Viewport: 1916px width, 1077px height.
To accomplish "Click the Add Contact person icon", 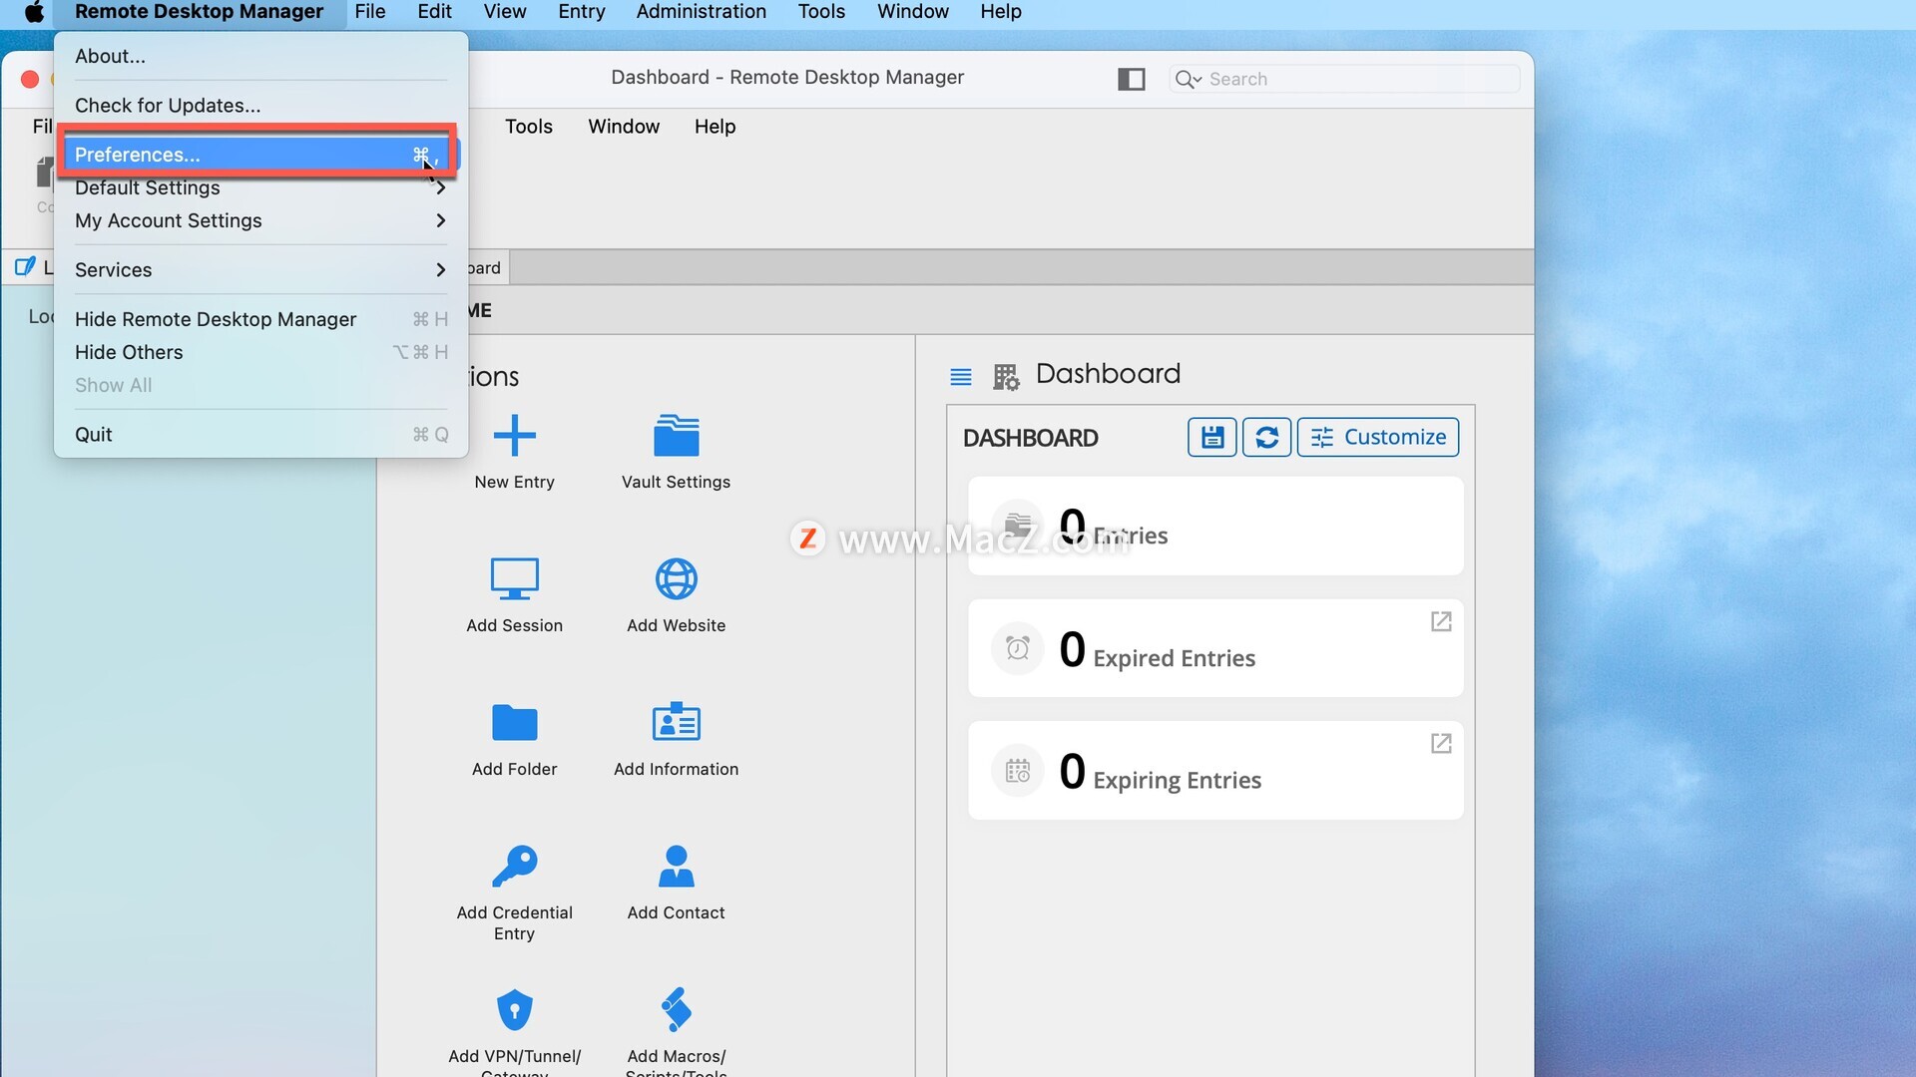I will point(676,866).
